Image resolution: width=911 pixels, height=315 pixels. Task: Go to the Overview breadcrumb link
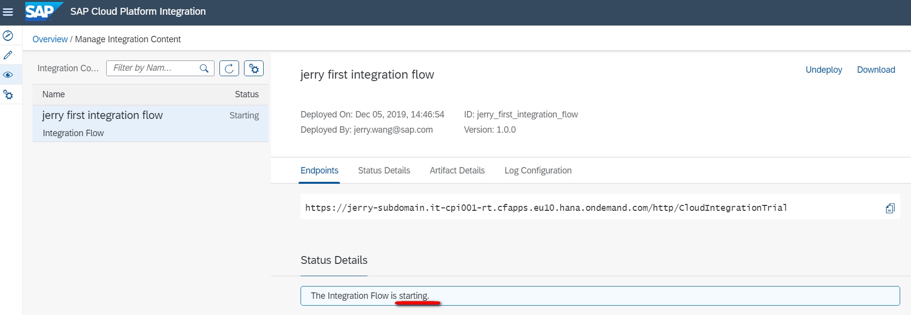point(50,39)
